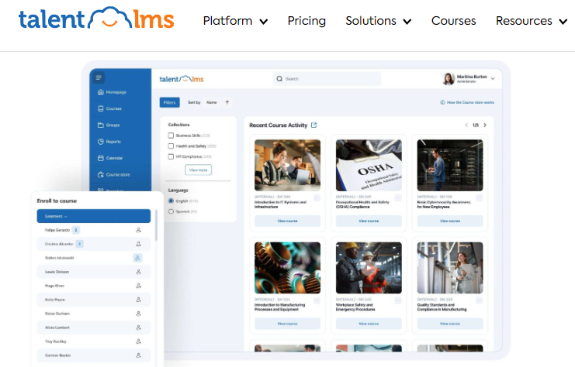Click the TalentLMS logo inside dashboard

pos(182,79)
